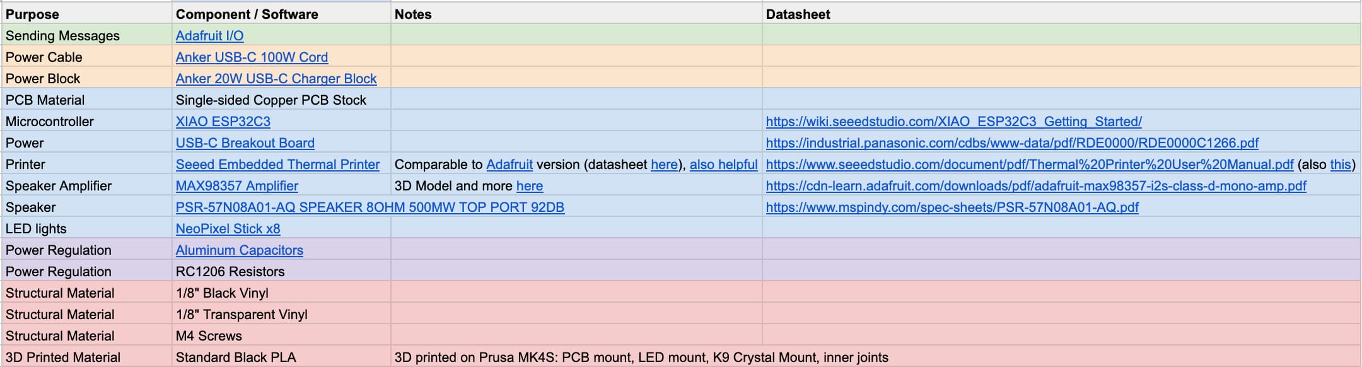
Task: Open the USB-C Breakout Board link
Action: (245, 143)
